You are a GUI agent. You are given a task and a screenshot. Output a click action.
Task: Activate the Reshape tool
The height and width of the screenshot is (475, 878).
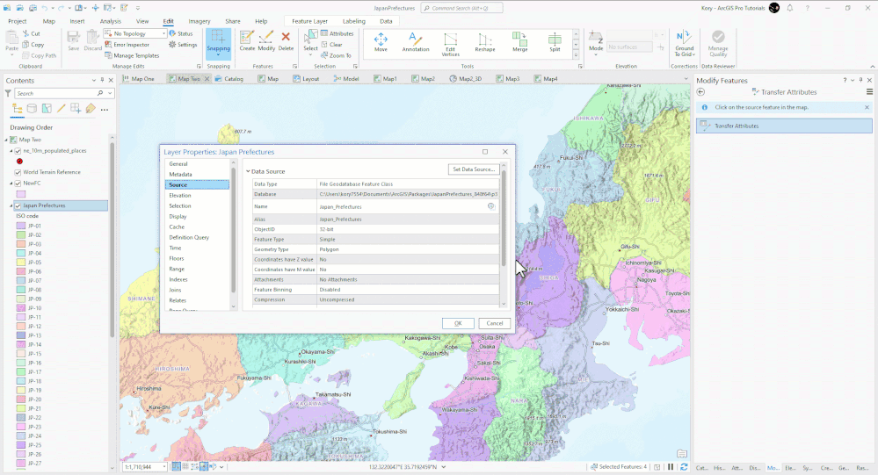click(485, 41)
